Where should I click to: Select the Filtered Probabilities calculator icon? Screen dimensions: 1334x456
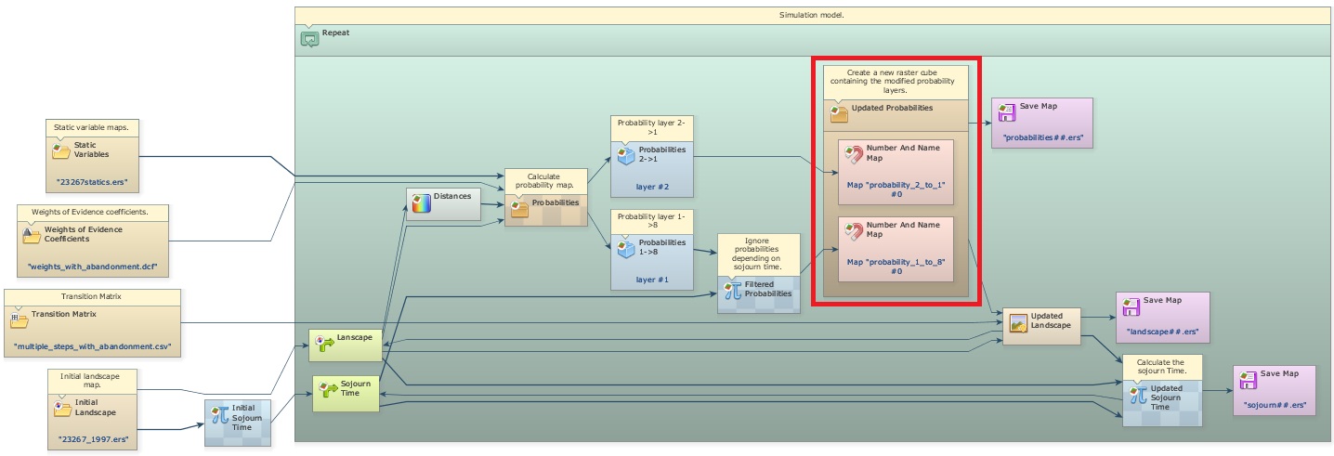tap(732, 289)
